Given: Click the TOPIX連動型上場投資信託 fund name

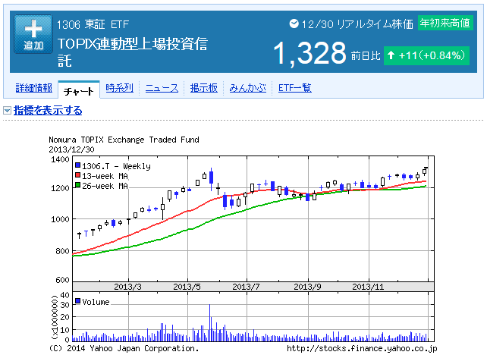Looking at the screenshot, I should [133, 52].
